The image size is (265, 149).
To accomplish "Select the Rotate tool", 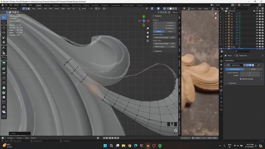I will tap(4, 33).
